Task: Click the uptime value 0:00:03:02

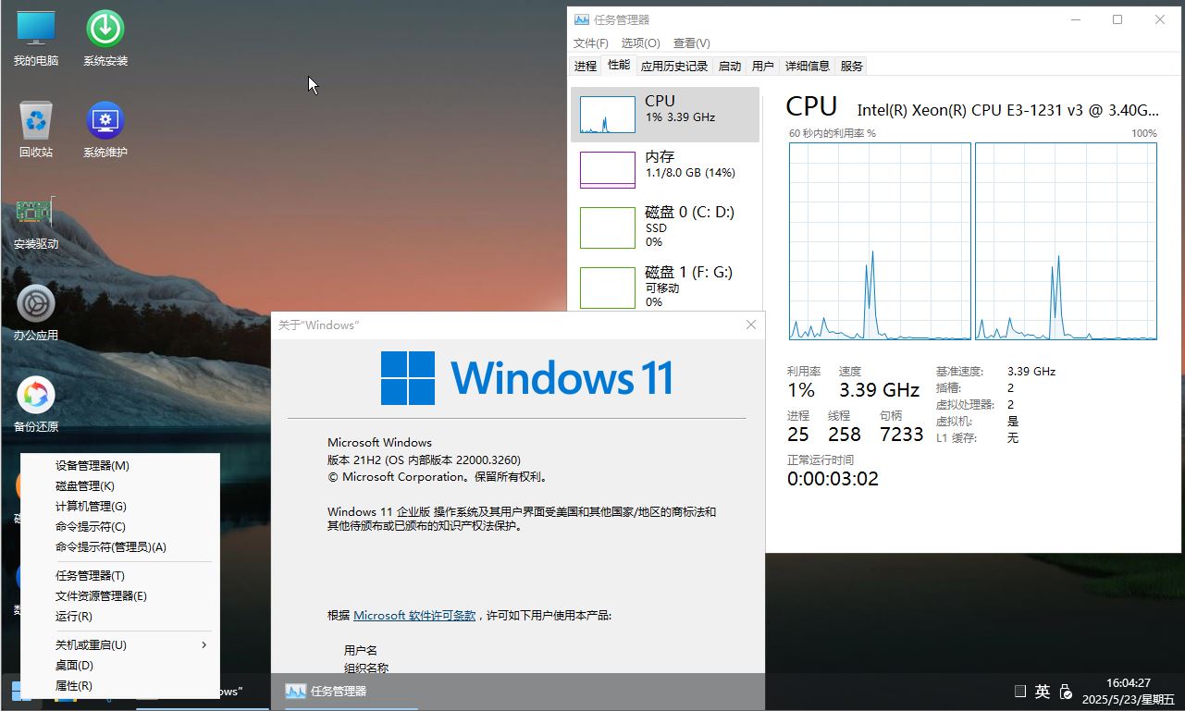Action: pos(833,478)
